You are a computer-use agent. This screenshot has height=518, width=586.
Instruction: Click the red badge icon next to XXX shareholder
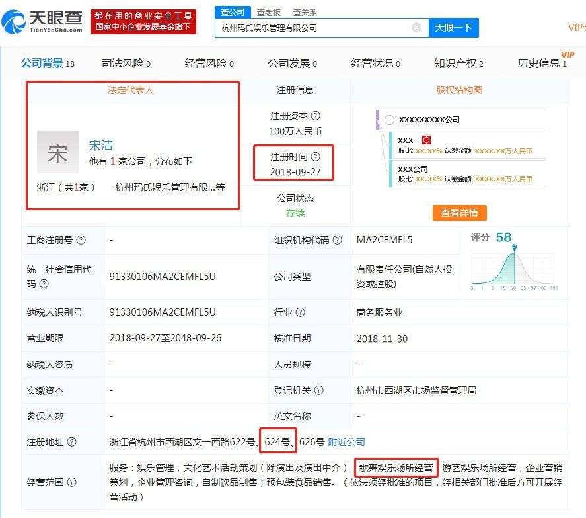click(426, 140)
